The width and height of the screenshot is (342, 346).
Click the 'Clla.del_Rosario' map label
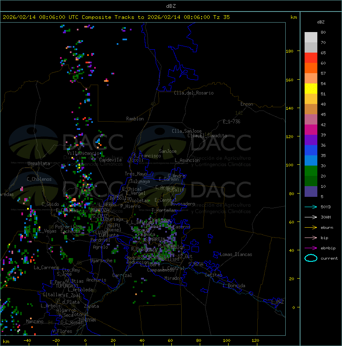coord(194,93)
